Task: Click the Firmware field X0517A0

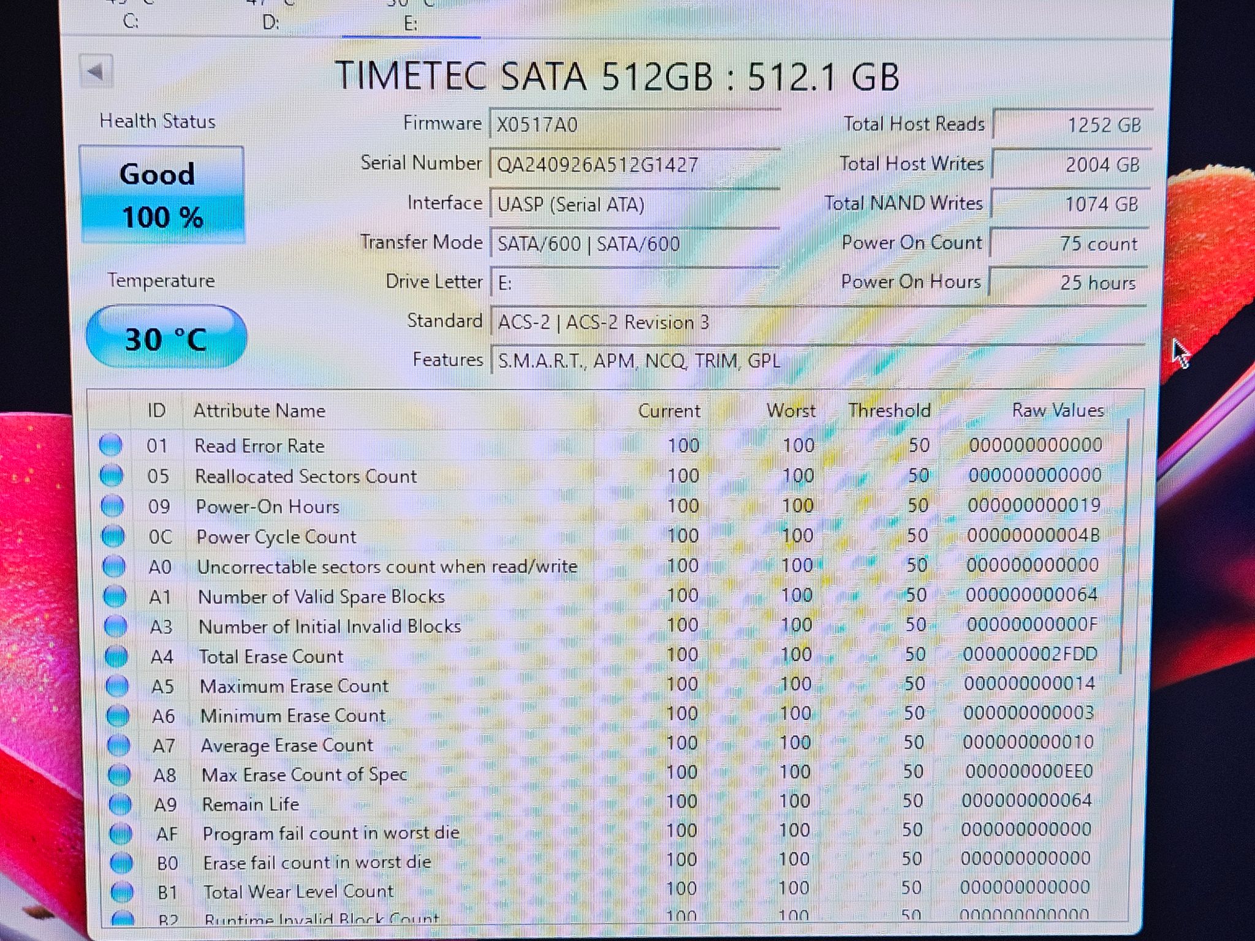Action: (634, 125)
